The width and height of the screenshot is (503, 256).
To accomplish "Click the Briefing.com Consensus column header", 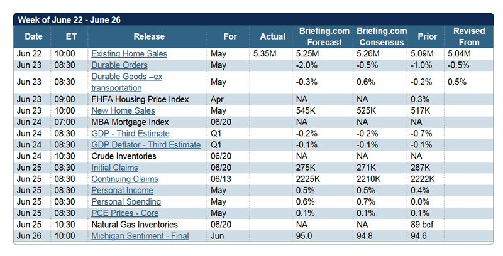I will [x=381, y=36].
